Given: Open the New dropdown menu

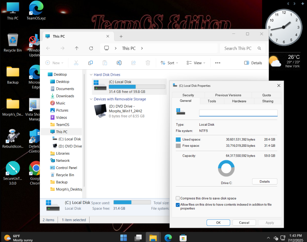Looking at the screenshot, I should click(x=55, y=63).
